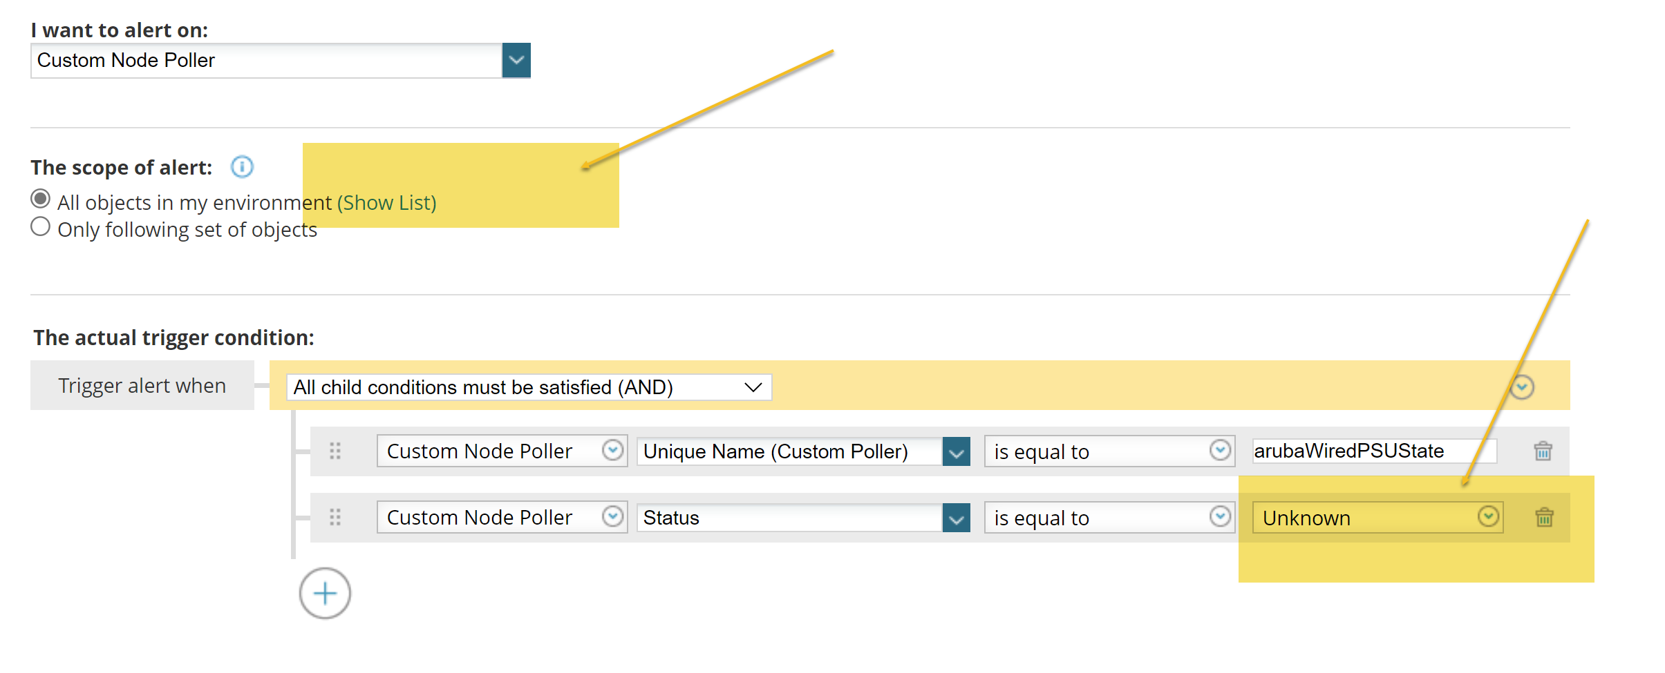Open the Status field dropdown
This screenshot has height=673, width=1665.
956,518
